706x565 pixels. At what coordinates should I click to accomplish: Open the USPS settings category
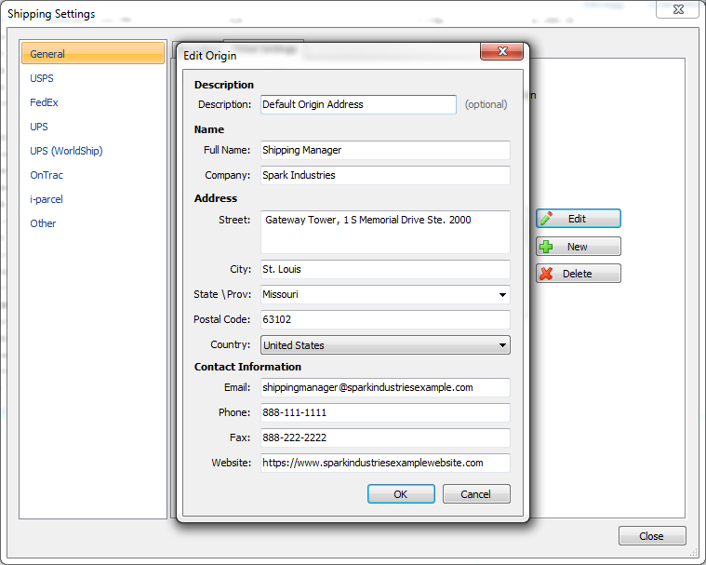pos(42,78)
